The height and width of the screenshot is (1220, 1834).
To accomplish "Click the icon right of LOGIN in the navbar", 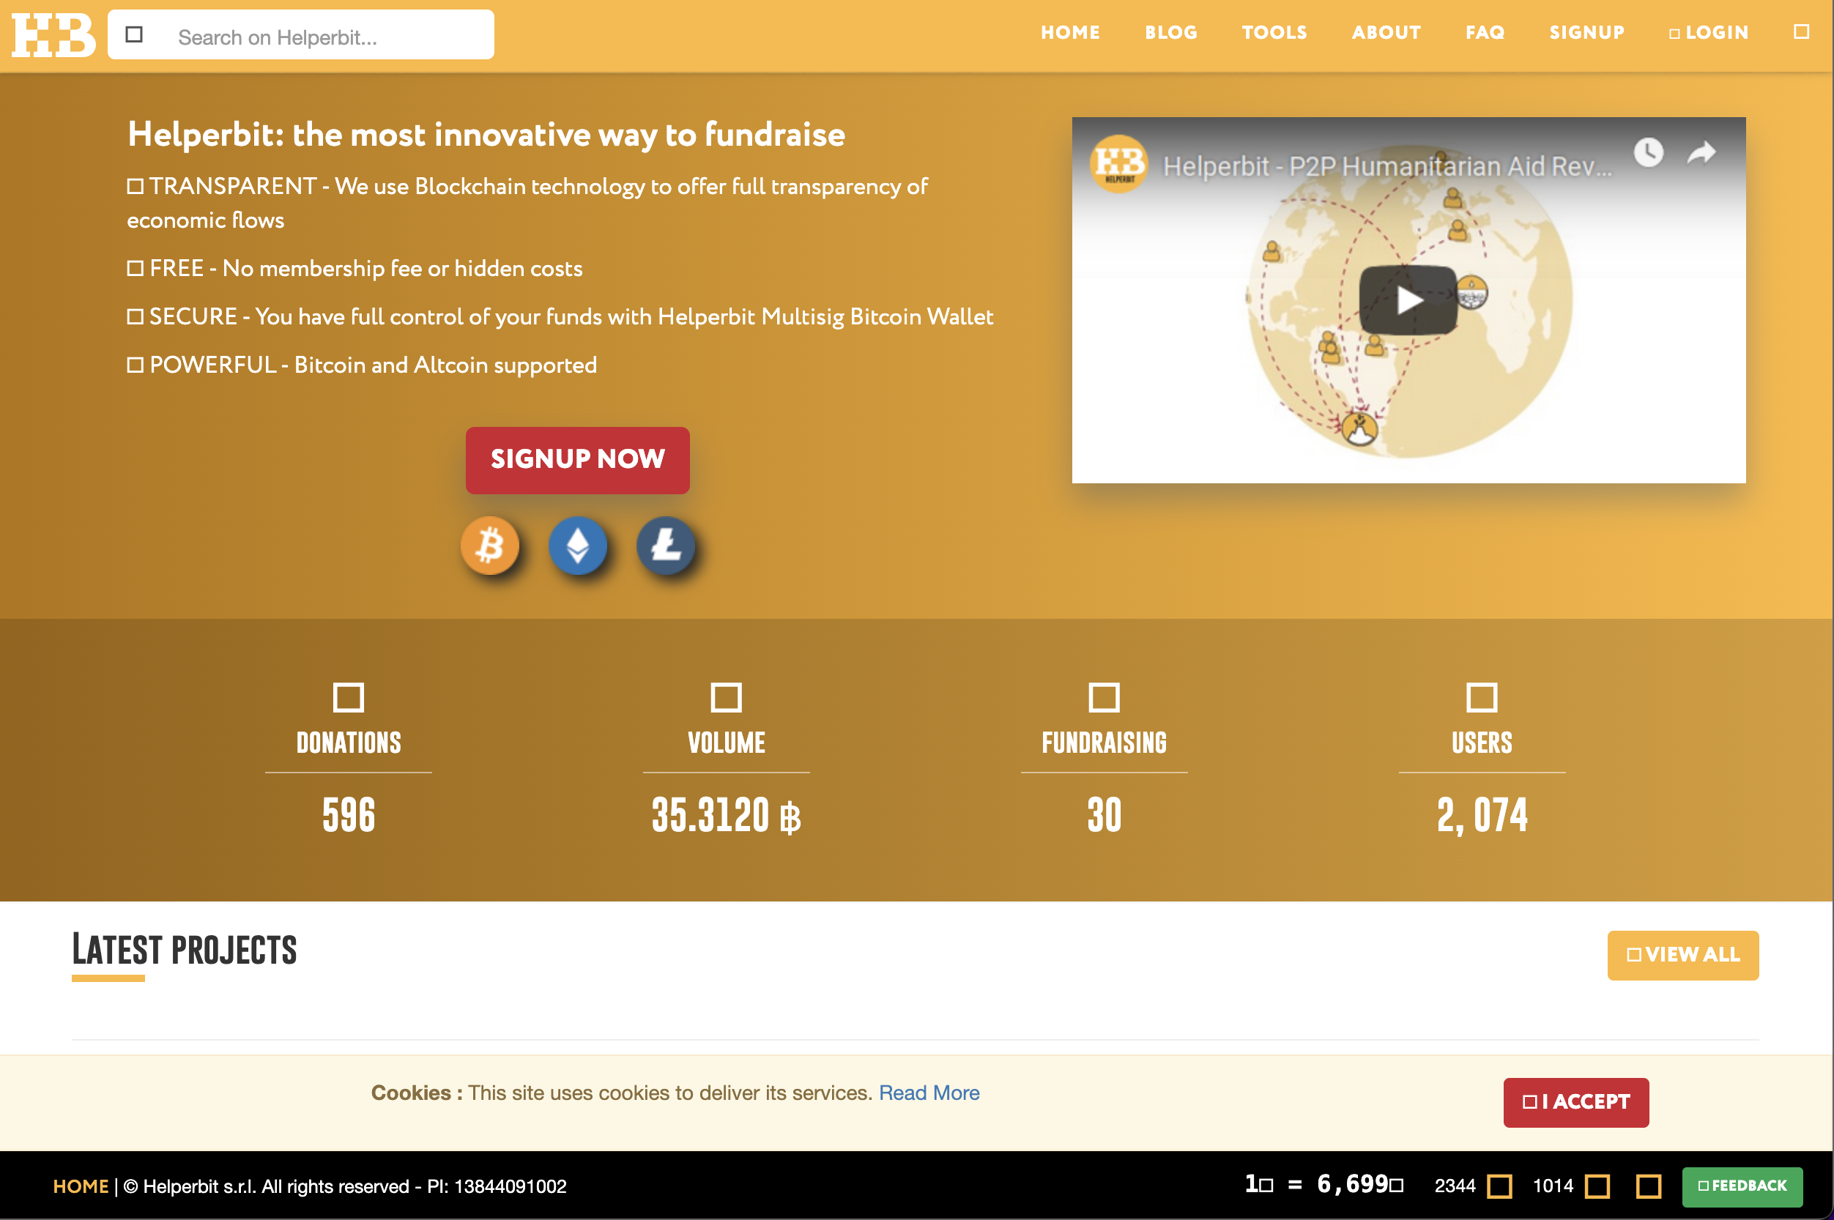I will 1800,32.
